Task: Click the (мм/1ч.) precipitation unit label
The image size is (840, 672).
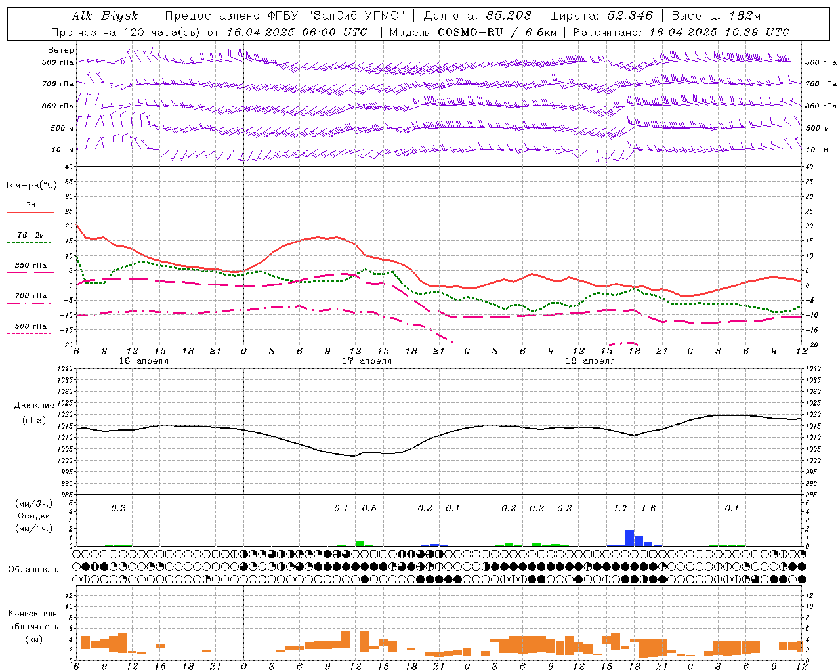Action: tap(34, 528)
